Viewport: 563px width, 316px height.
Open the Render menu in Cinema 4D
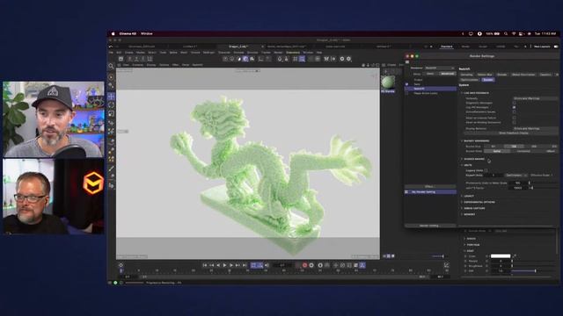(278, 53)
